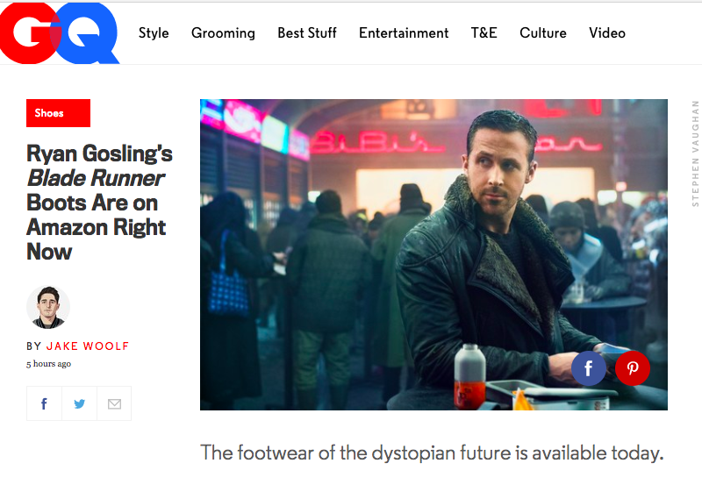Screen dimensions: 702x499
Task: Pin the image with red Pinterest button
Action: [632, 368]
